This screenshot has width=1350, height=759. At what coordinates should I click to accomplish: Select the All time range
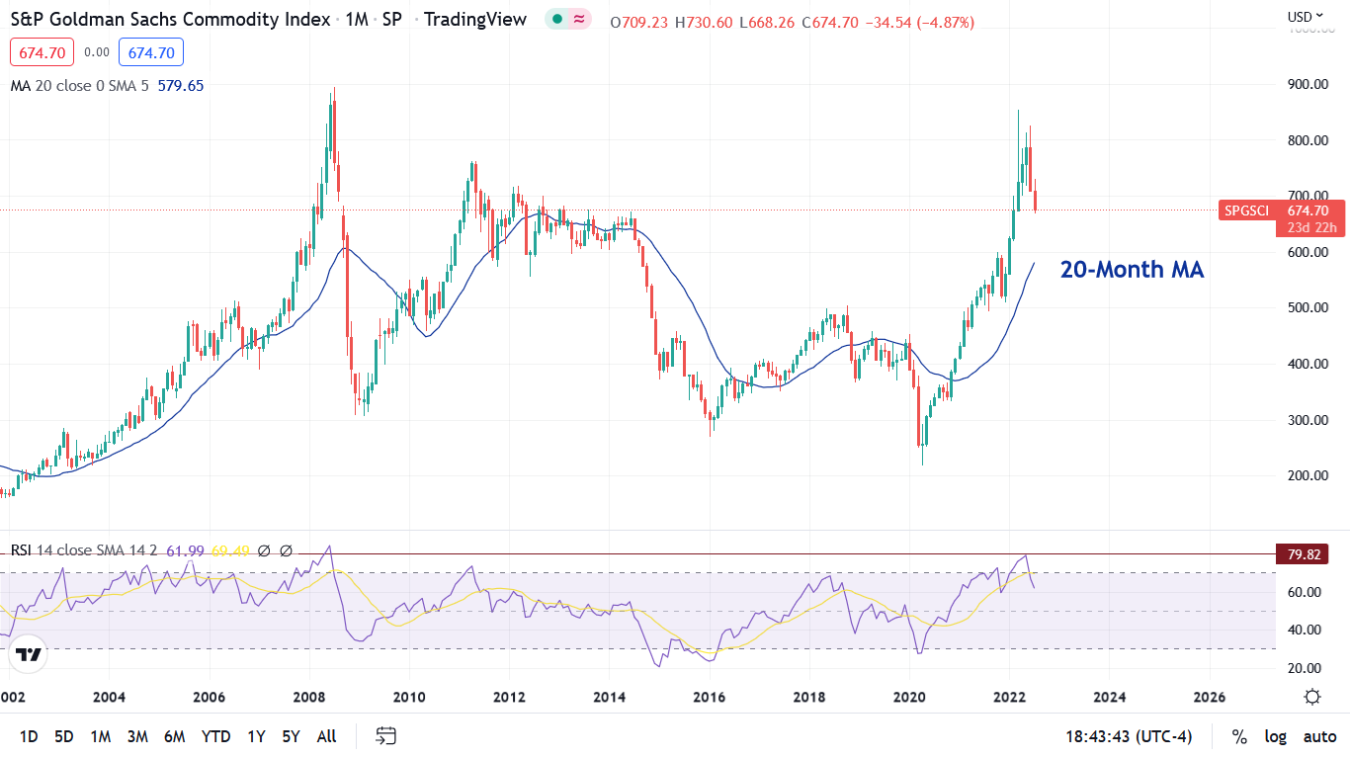326,736
